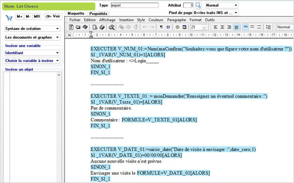Open the Outils menu
This screenshot has height=183, width=294.
tap(210, 20)
